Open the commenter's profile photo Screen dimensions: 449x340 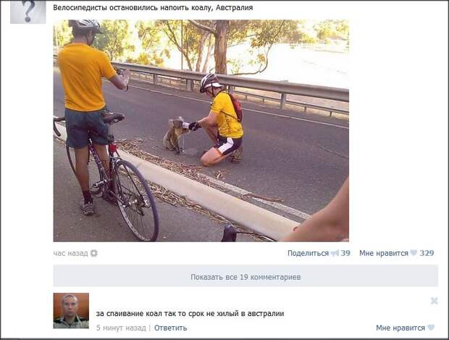coord(71,310)
